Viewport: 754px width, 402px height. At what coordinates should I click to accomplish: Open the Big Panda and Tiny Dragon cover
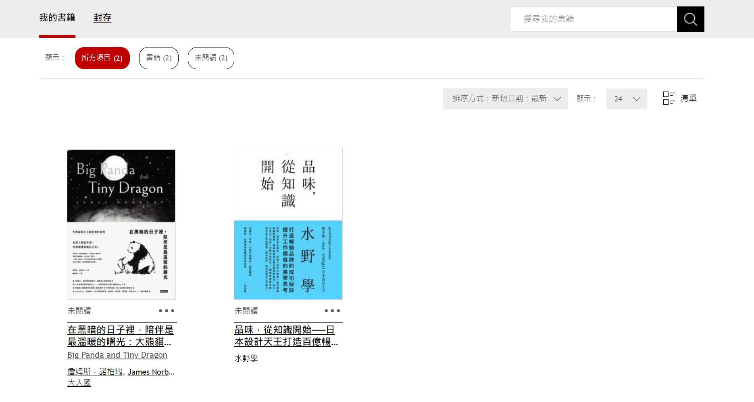(x=121, y=225)
